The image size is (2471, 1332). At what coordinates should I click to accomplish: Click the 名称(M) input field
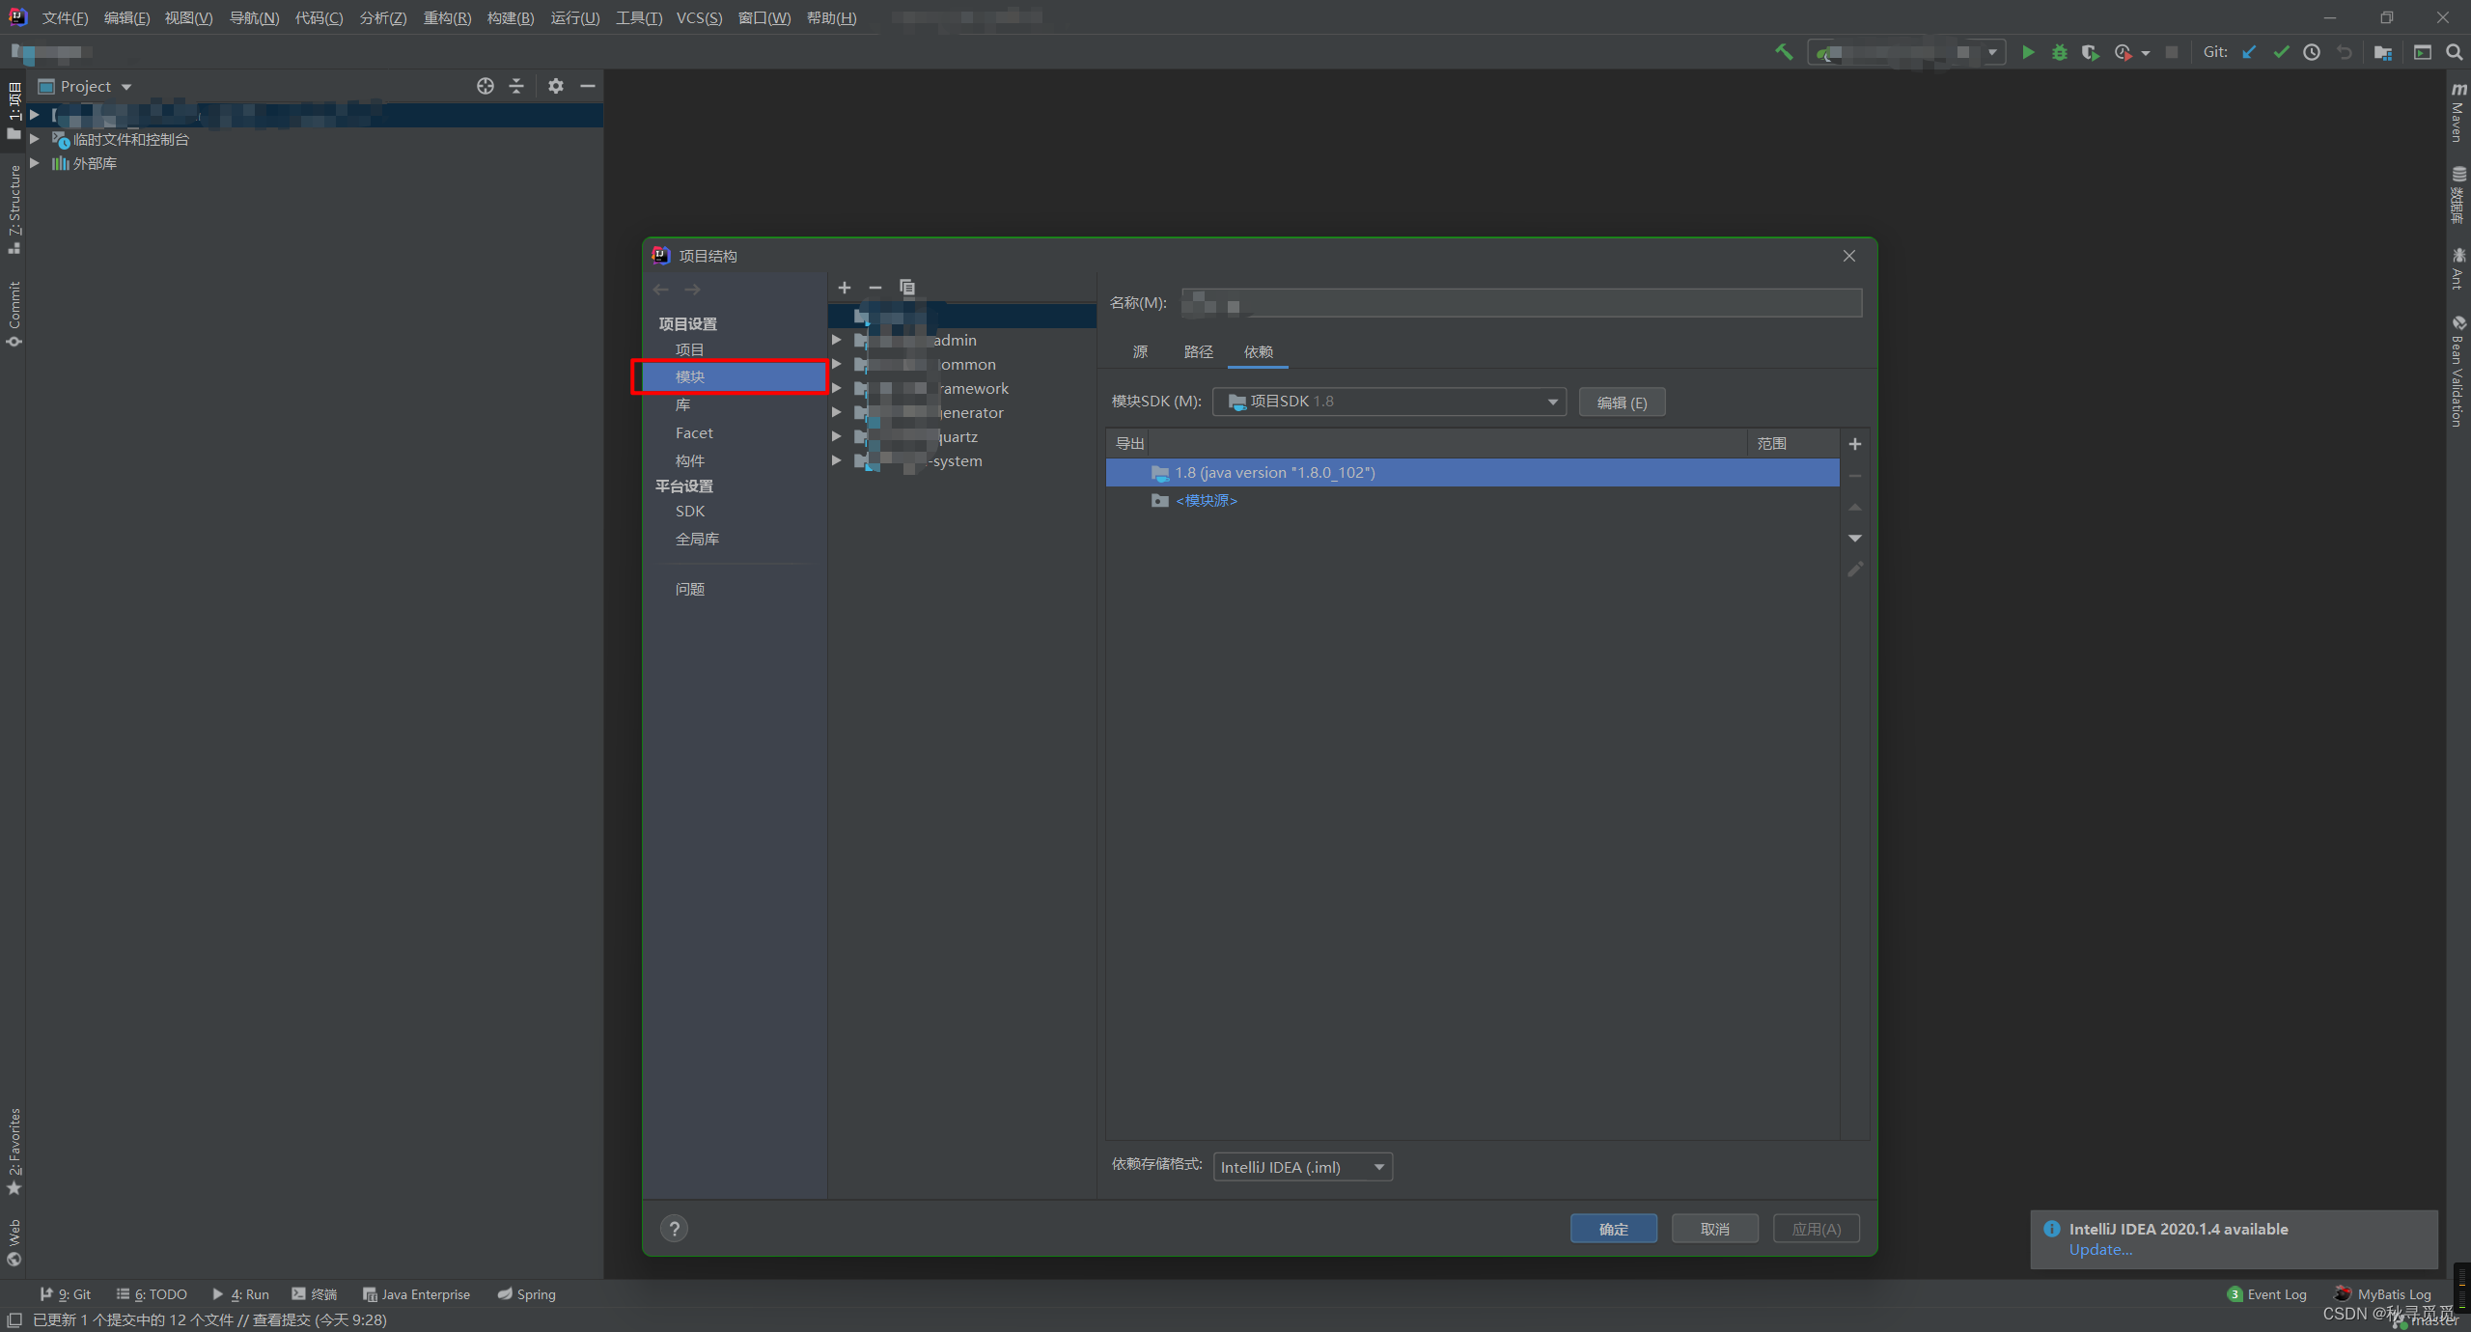point(1521,303)
